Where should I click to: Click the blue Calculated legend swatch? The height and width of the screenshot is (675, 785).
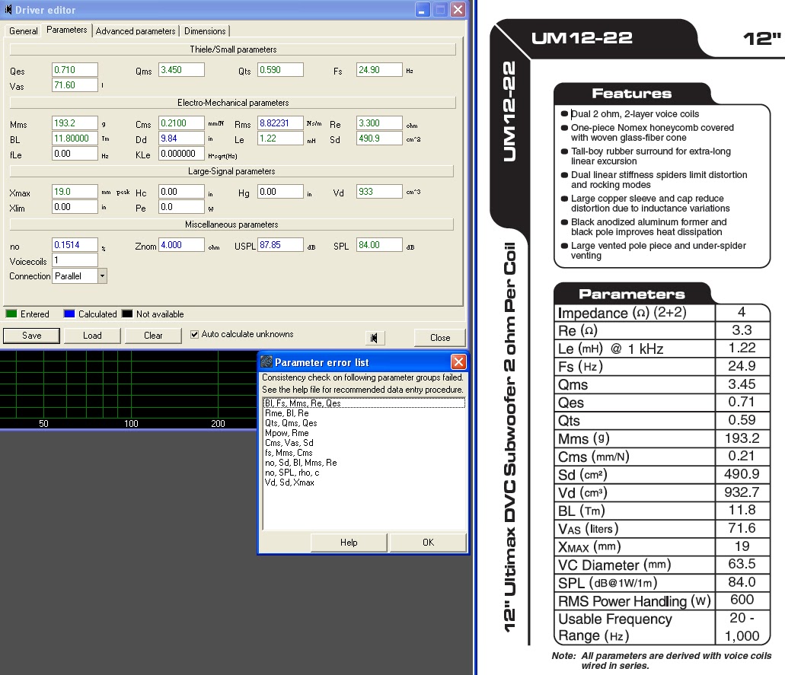[x=69, y=314]
